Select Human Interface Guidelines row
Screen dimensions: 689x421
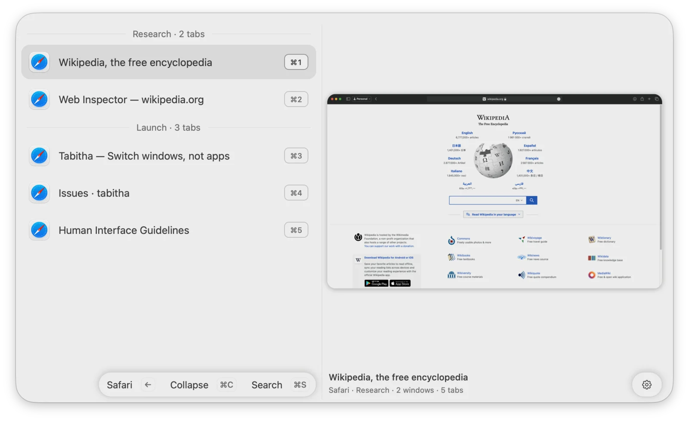pyautogui.click(x=168, y=230)
